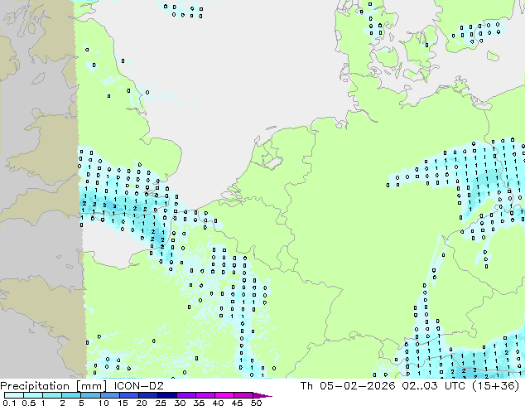Click the legend value '50'
The image size is (525, 406).
point(257,403)
